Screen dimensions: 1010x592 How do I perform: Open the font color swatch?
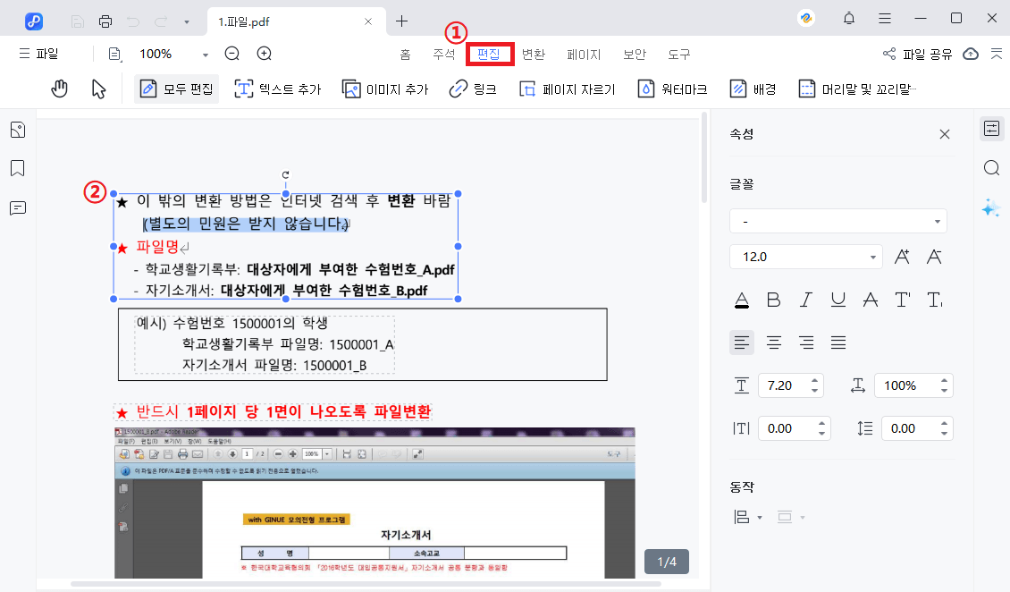pyautogui.click(x=741, y=300)
